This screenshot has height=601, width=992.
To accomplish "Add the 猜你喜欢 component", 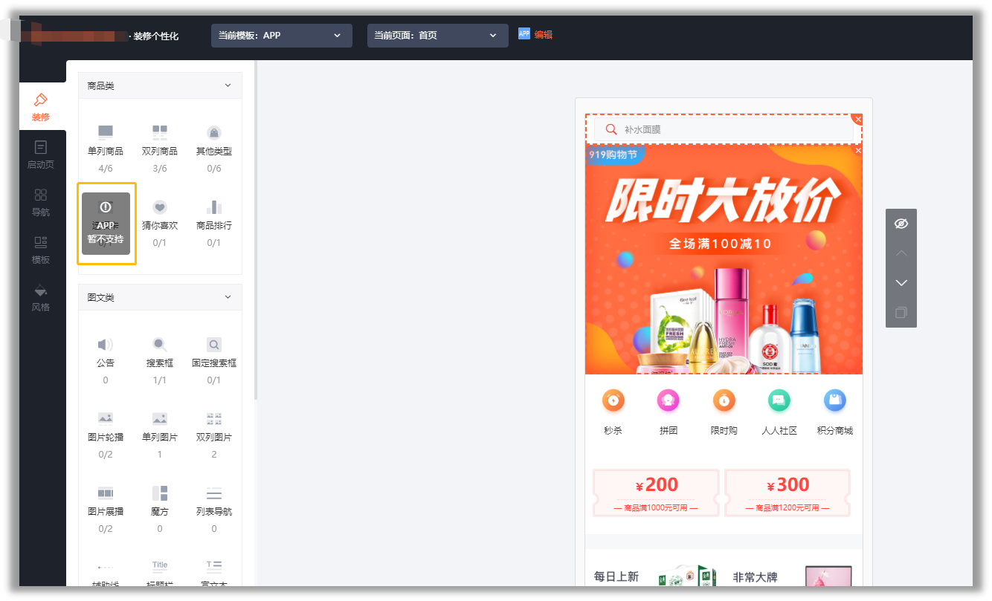I will click(160, 213).
